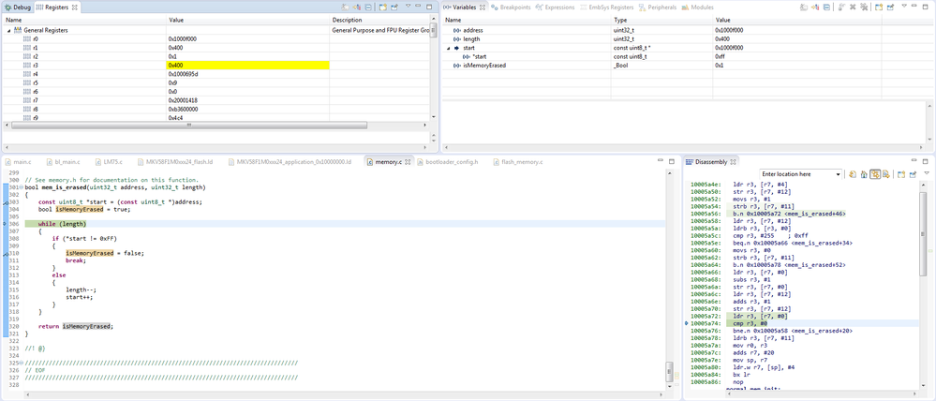
Task: Open the flash_memory.c editor tab
Action: coord(516,162)
